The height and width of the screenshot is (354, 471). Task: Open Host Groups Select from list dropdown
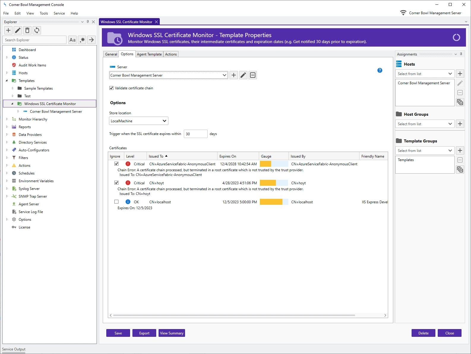[424, 124]
